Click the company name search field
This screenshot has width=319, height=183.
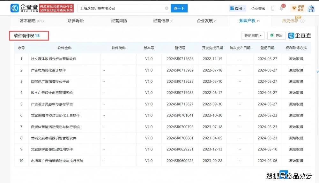click(121, 8)
